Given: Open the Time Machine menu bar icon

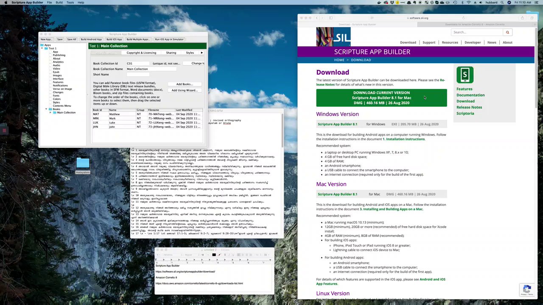Looking at the screenshot, I should click(x=455, y=3).
